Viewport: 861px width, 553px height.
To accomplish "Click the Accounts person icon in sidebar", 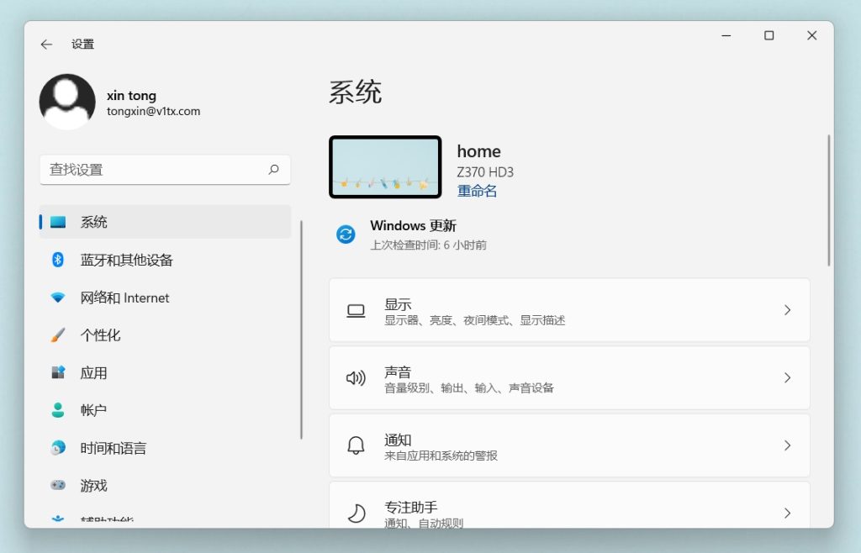I will [58, 410].
